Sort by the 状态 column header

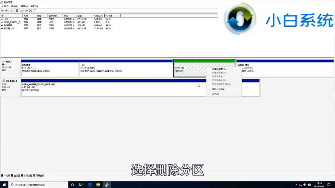pos(69,16)
